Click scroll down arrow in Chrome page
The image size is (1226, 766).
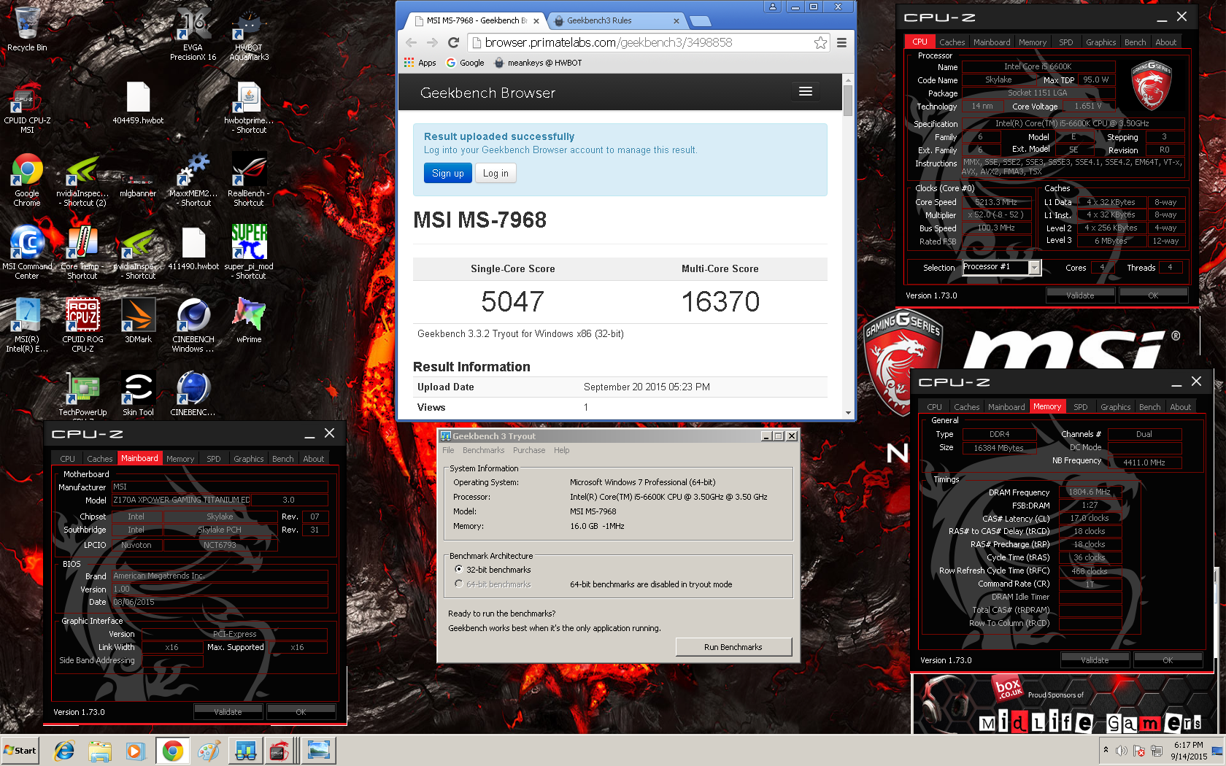coord(847,413)
